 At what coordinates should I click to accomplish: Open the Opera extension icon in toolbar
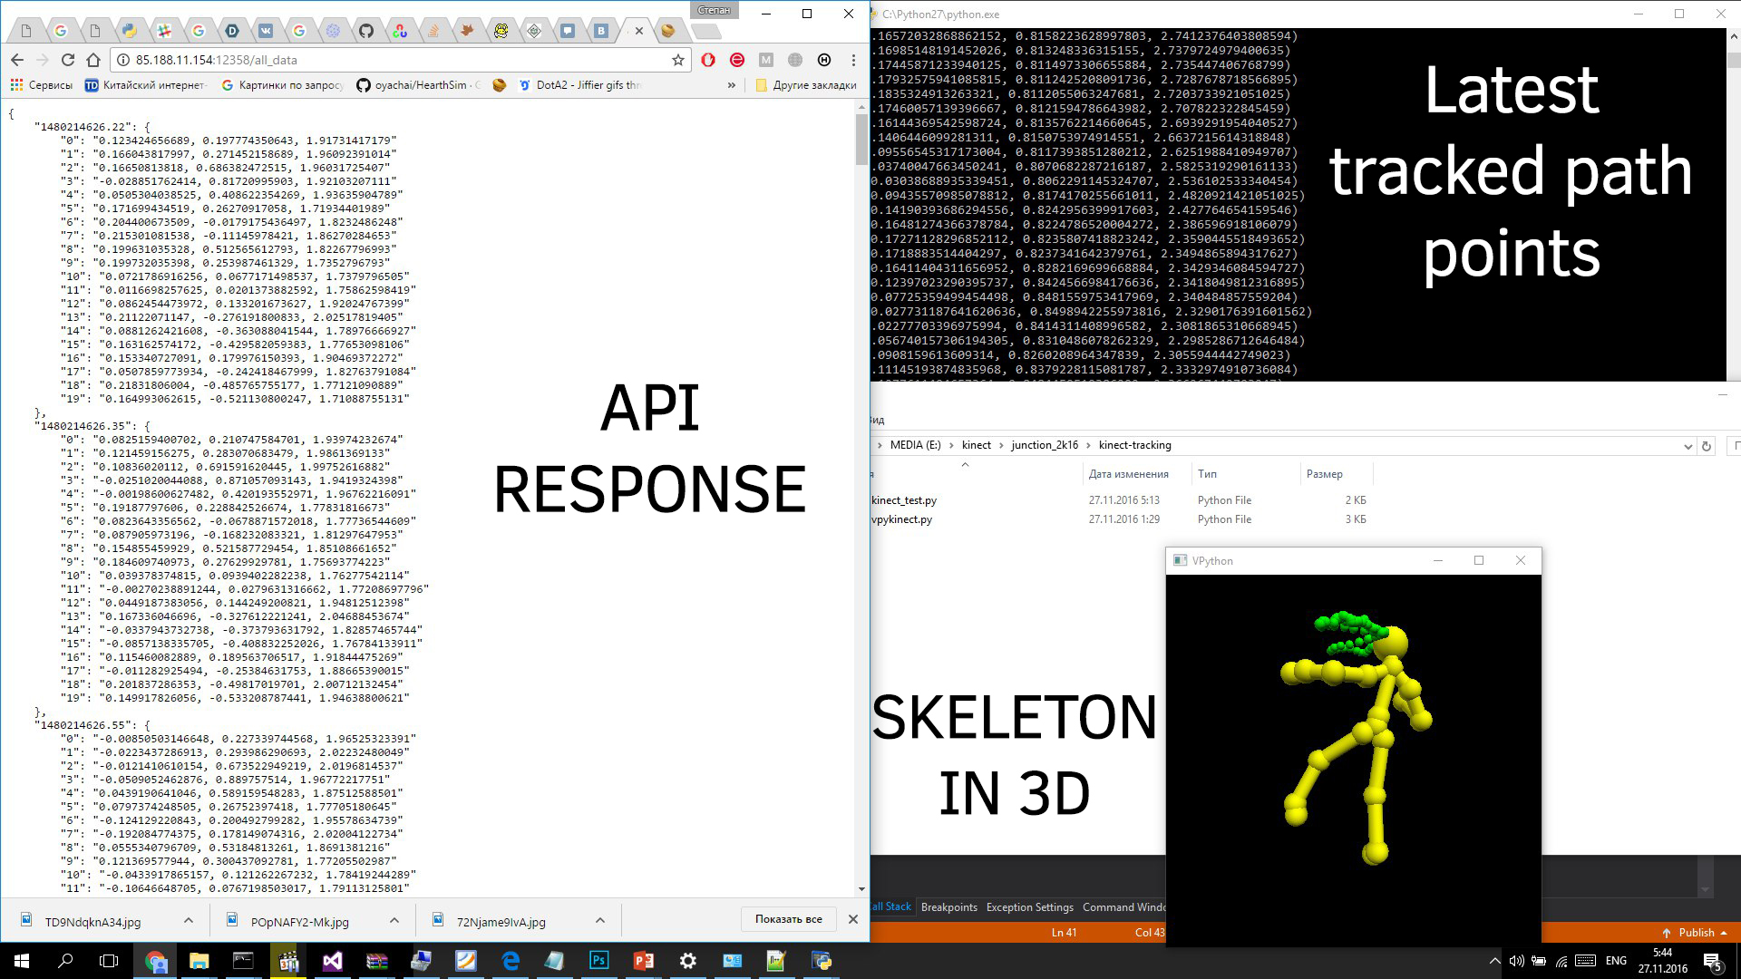[708, 60]
